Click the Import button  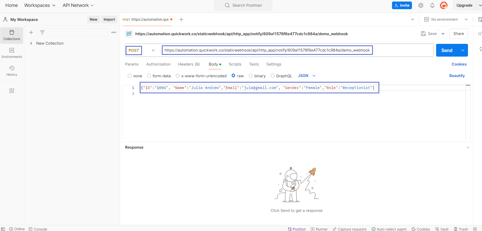pyautogui.click(x=109, y=19)
